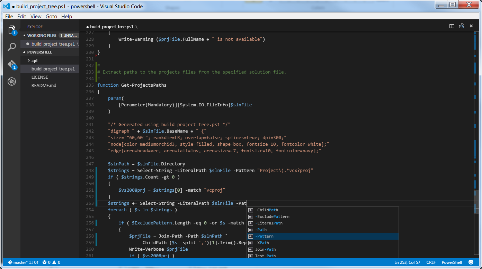Screen dimensions: 482x269
Task: Close the build_project_tree.ps1 editor
Action: click(x=471, y=26)
